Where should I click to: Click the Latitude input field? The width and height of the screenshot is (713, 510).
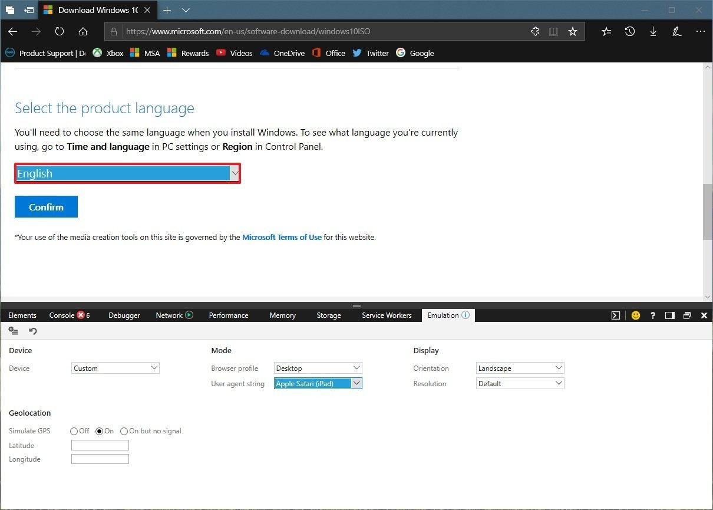[x=100, y=446]
